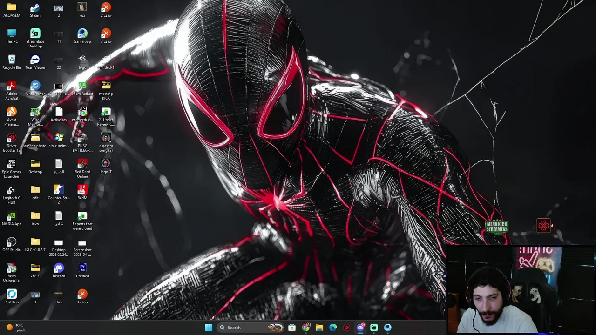Open the Untitled Premiere Pro project
Viewport: 596px width, 335px height.
[x=82, y=270]
